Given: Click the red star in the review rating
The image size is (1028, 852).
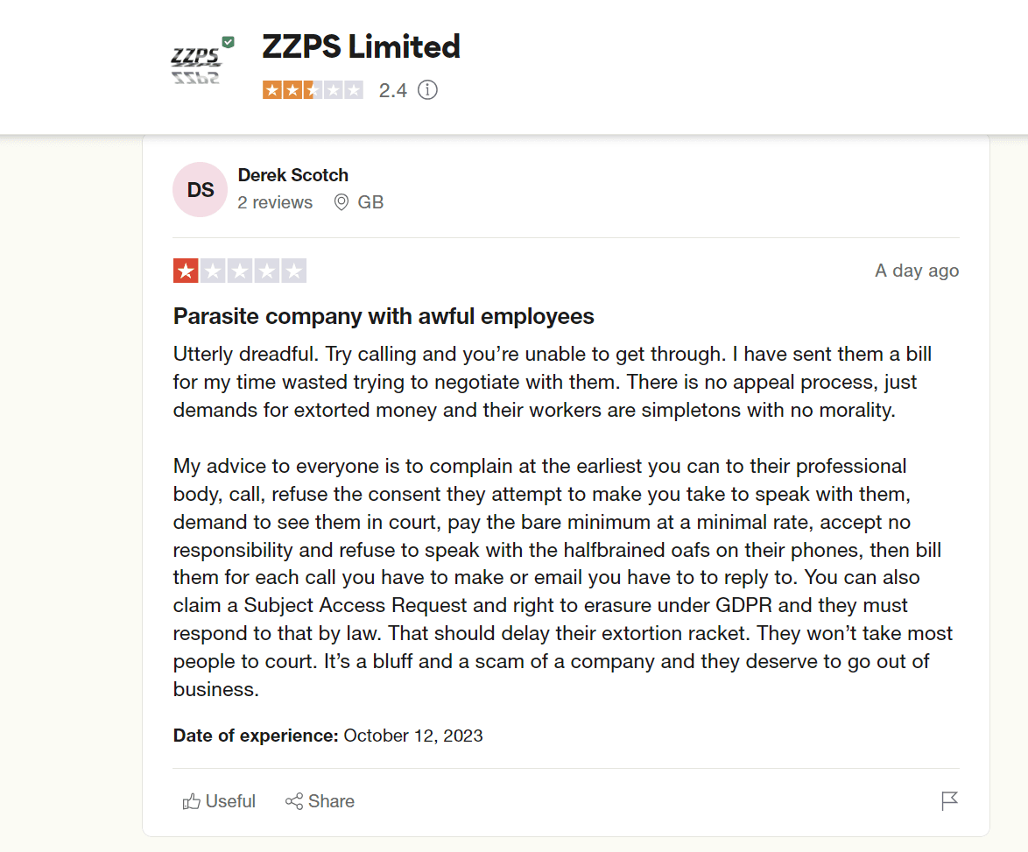Looking at the screenshot, I should pos(186,271).
